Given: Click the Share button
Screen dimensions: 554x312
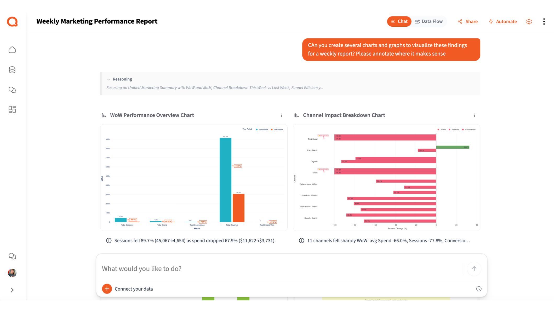Looking at the screenshot, I should click(x=468, y=21).
